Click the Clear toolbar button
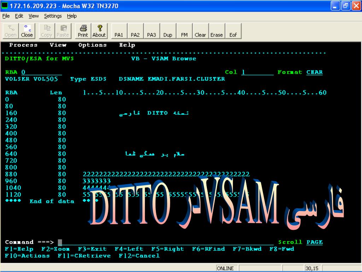 point(200,31)
